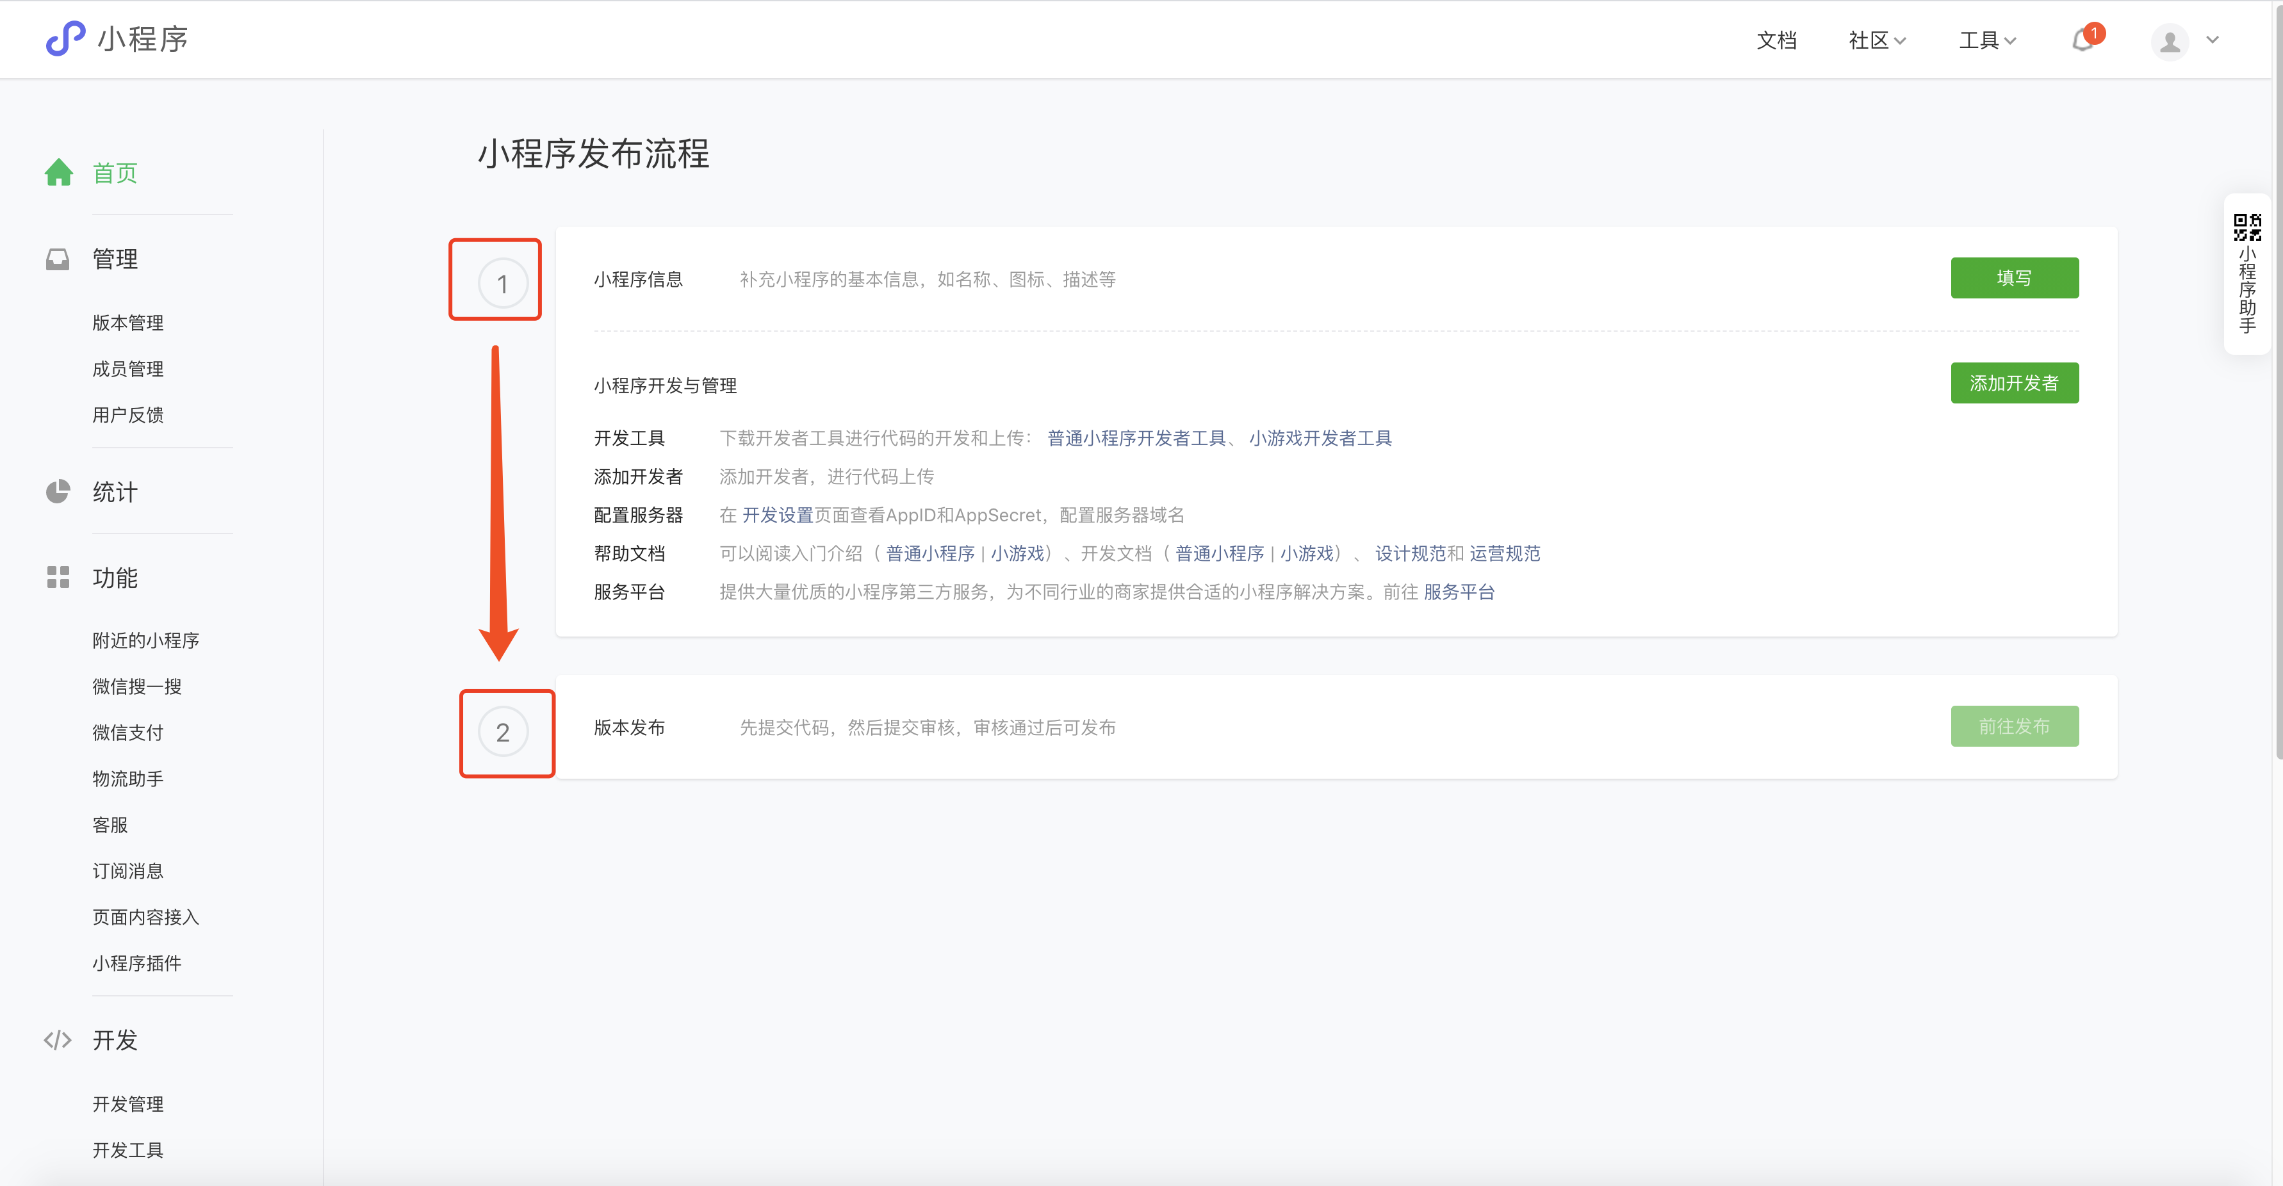Click the 统计 pie chart icon
This screenshot has width=2283, height=1186.
(x=58, y=492)
